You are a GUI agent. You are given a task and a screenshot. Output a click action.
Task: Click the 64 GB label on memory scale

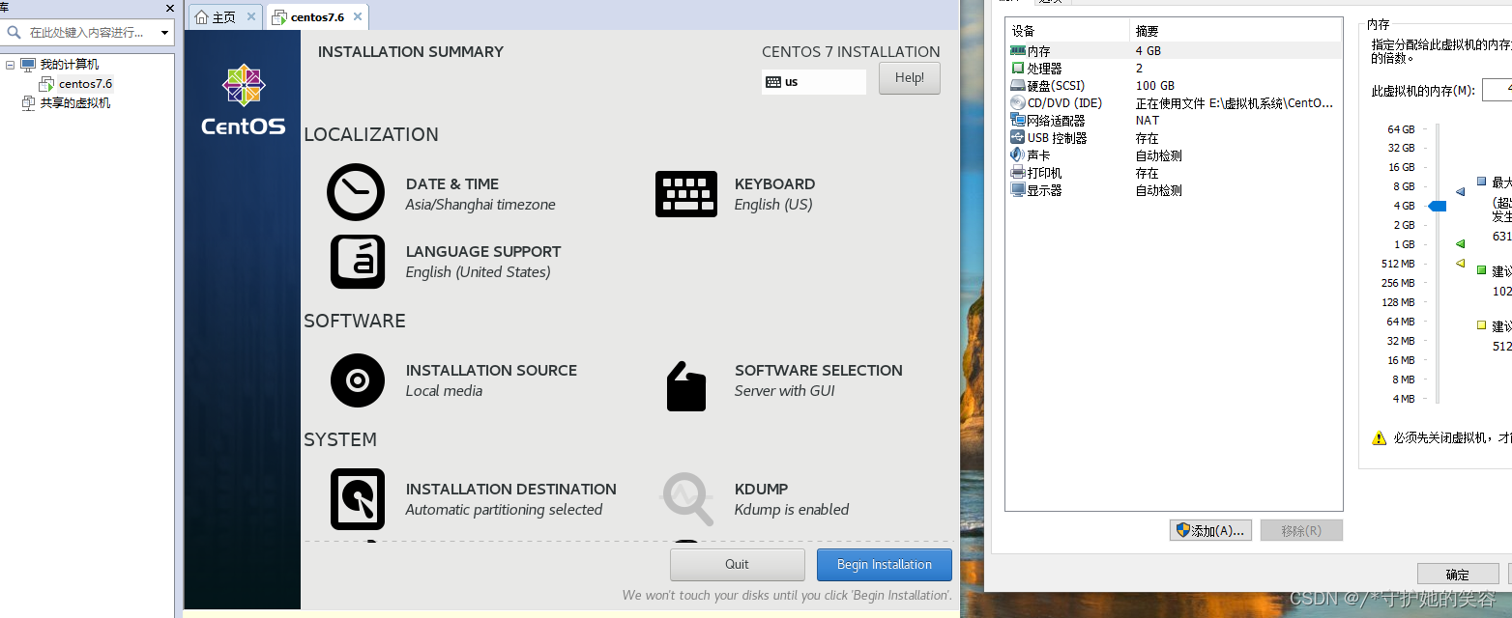click(1401, 128)
